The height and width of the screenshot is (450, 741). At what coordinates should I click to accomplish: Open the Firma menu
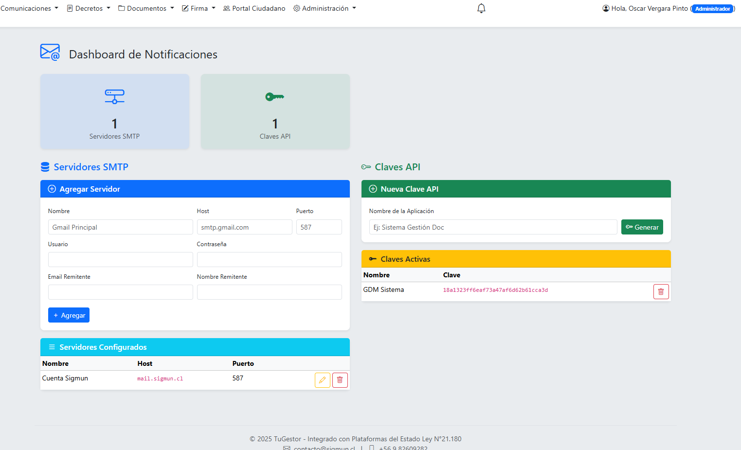pos(199,8)
